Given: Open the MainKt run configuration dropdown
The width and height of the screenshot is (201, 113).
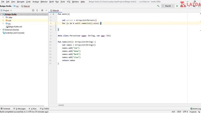Looking at the screenshot, I should [x=168, y=6].
